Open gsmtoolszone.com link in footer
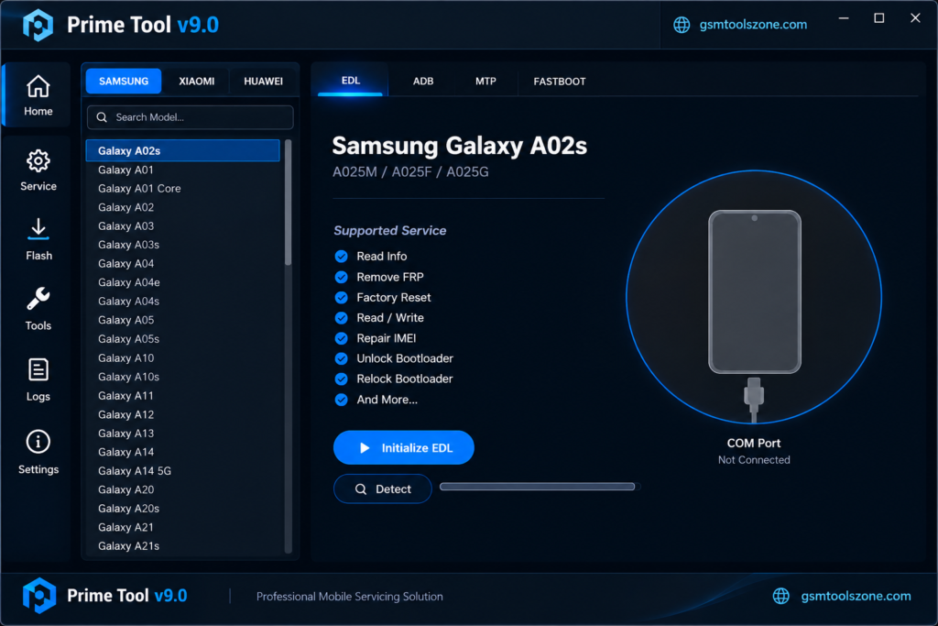This screenshot has width=938, height=626. 856,596
